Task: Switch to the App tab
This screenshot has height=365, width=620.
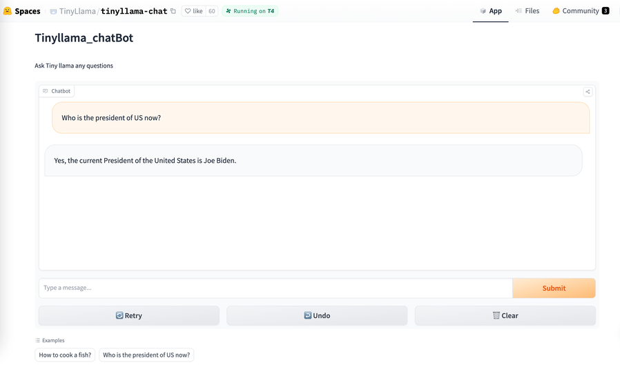Action: 491,11
